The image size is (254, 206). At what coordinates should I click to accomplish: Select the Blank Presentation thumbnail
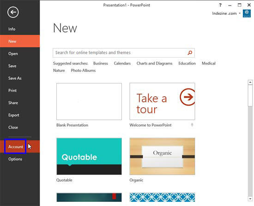coord(89,101)
